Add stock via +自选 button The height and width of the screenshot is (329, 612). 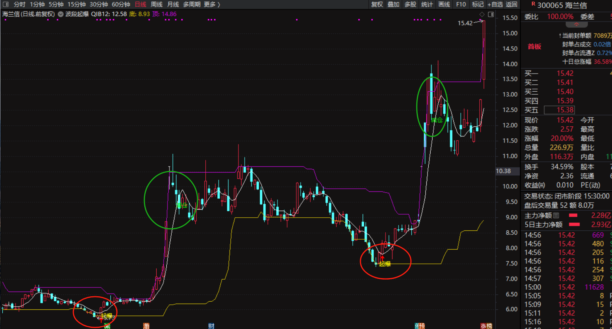tap(495, 4)
